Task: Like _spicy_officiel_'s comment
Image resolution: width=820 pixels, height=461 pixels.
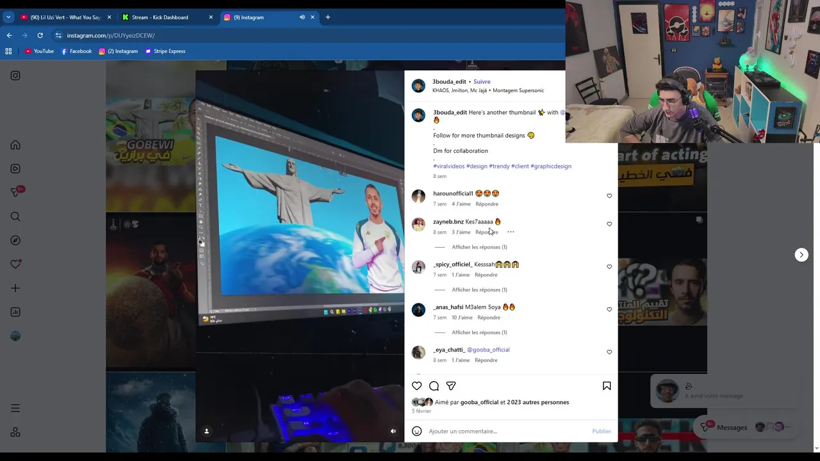Action: [609, 267]
